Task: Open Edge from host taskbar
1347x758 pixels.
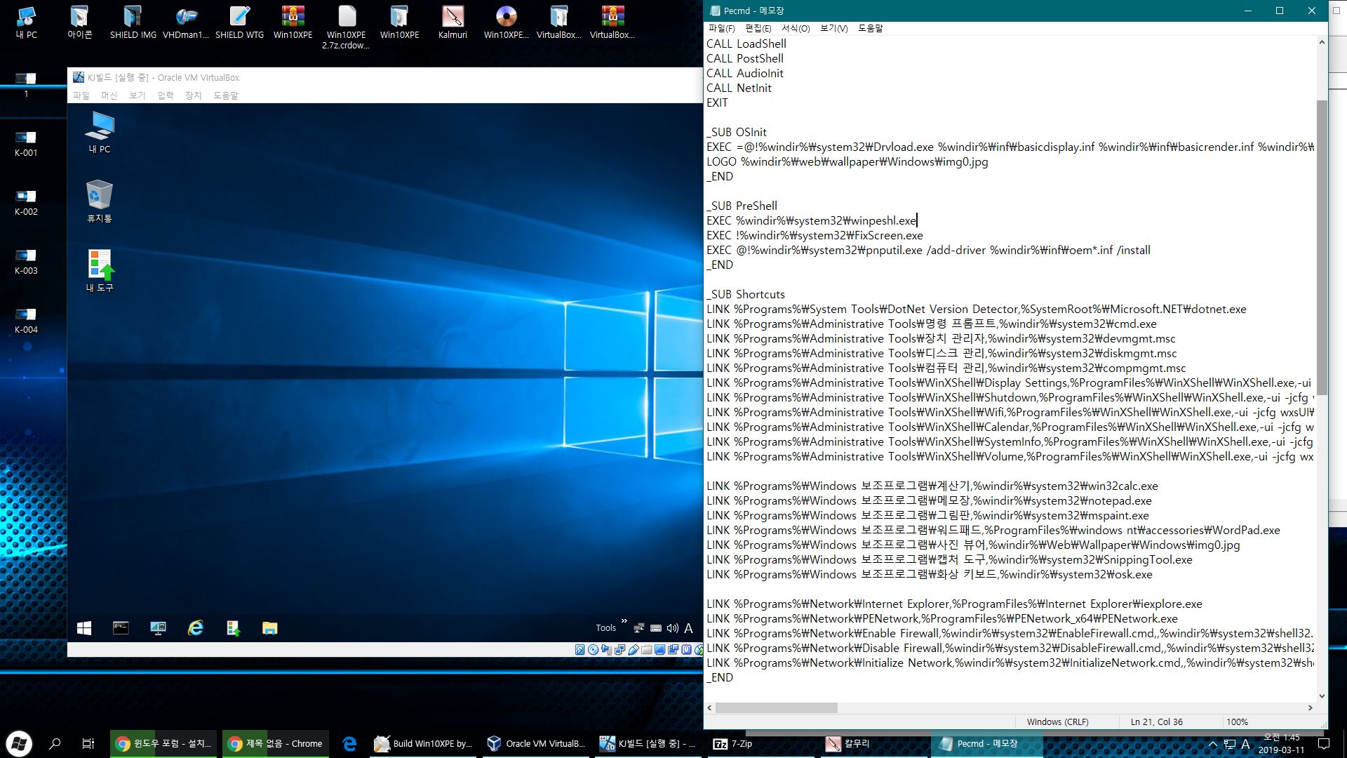Action: point(349,743)
